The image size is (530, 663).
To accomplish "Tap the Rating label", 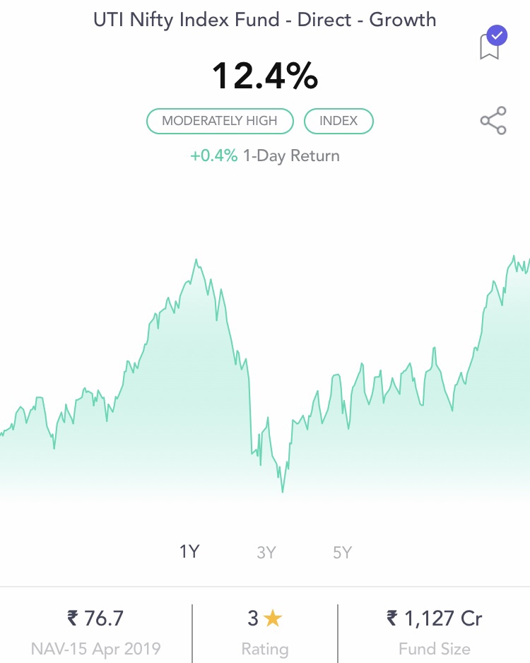I will point(265,648).
